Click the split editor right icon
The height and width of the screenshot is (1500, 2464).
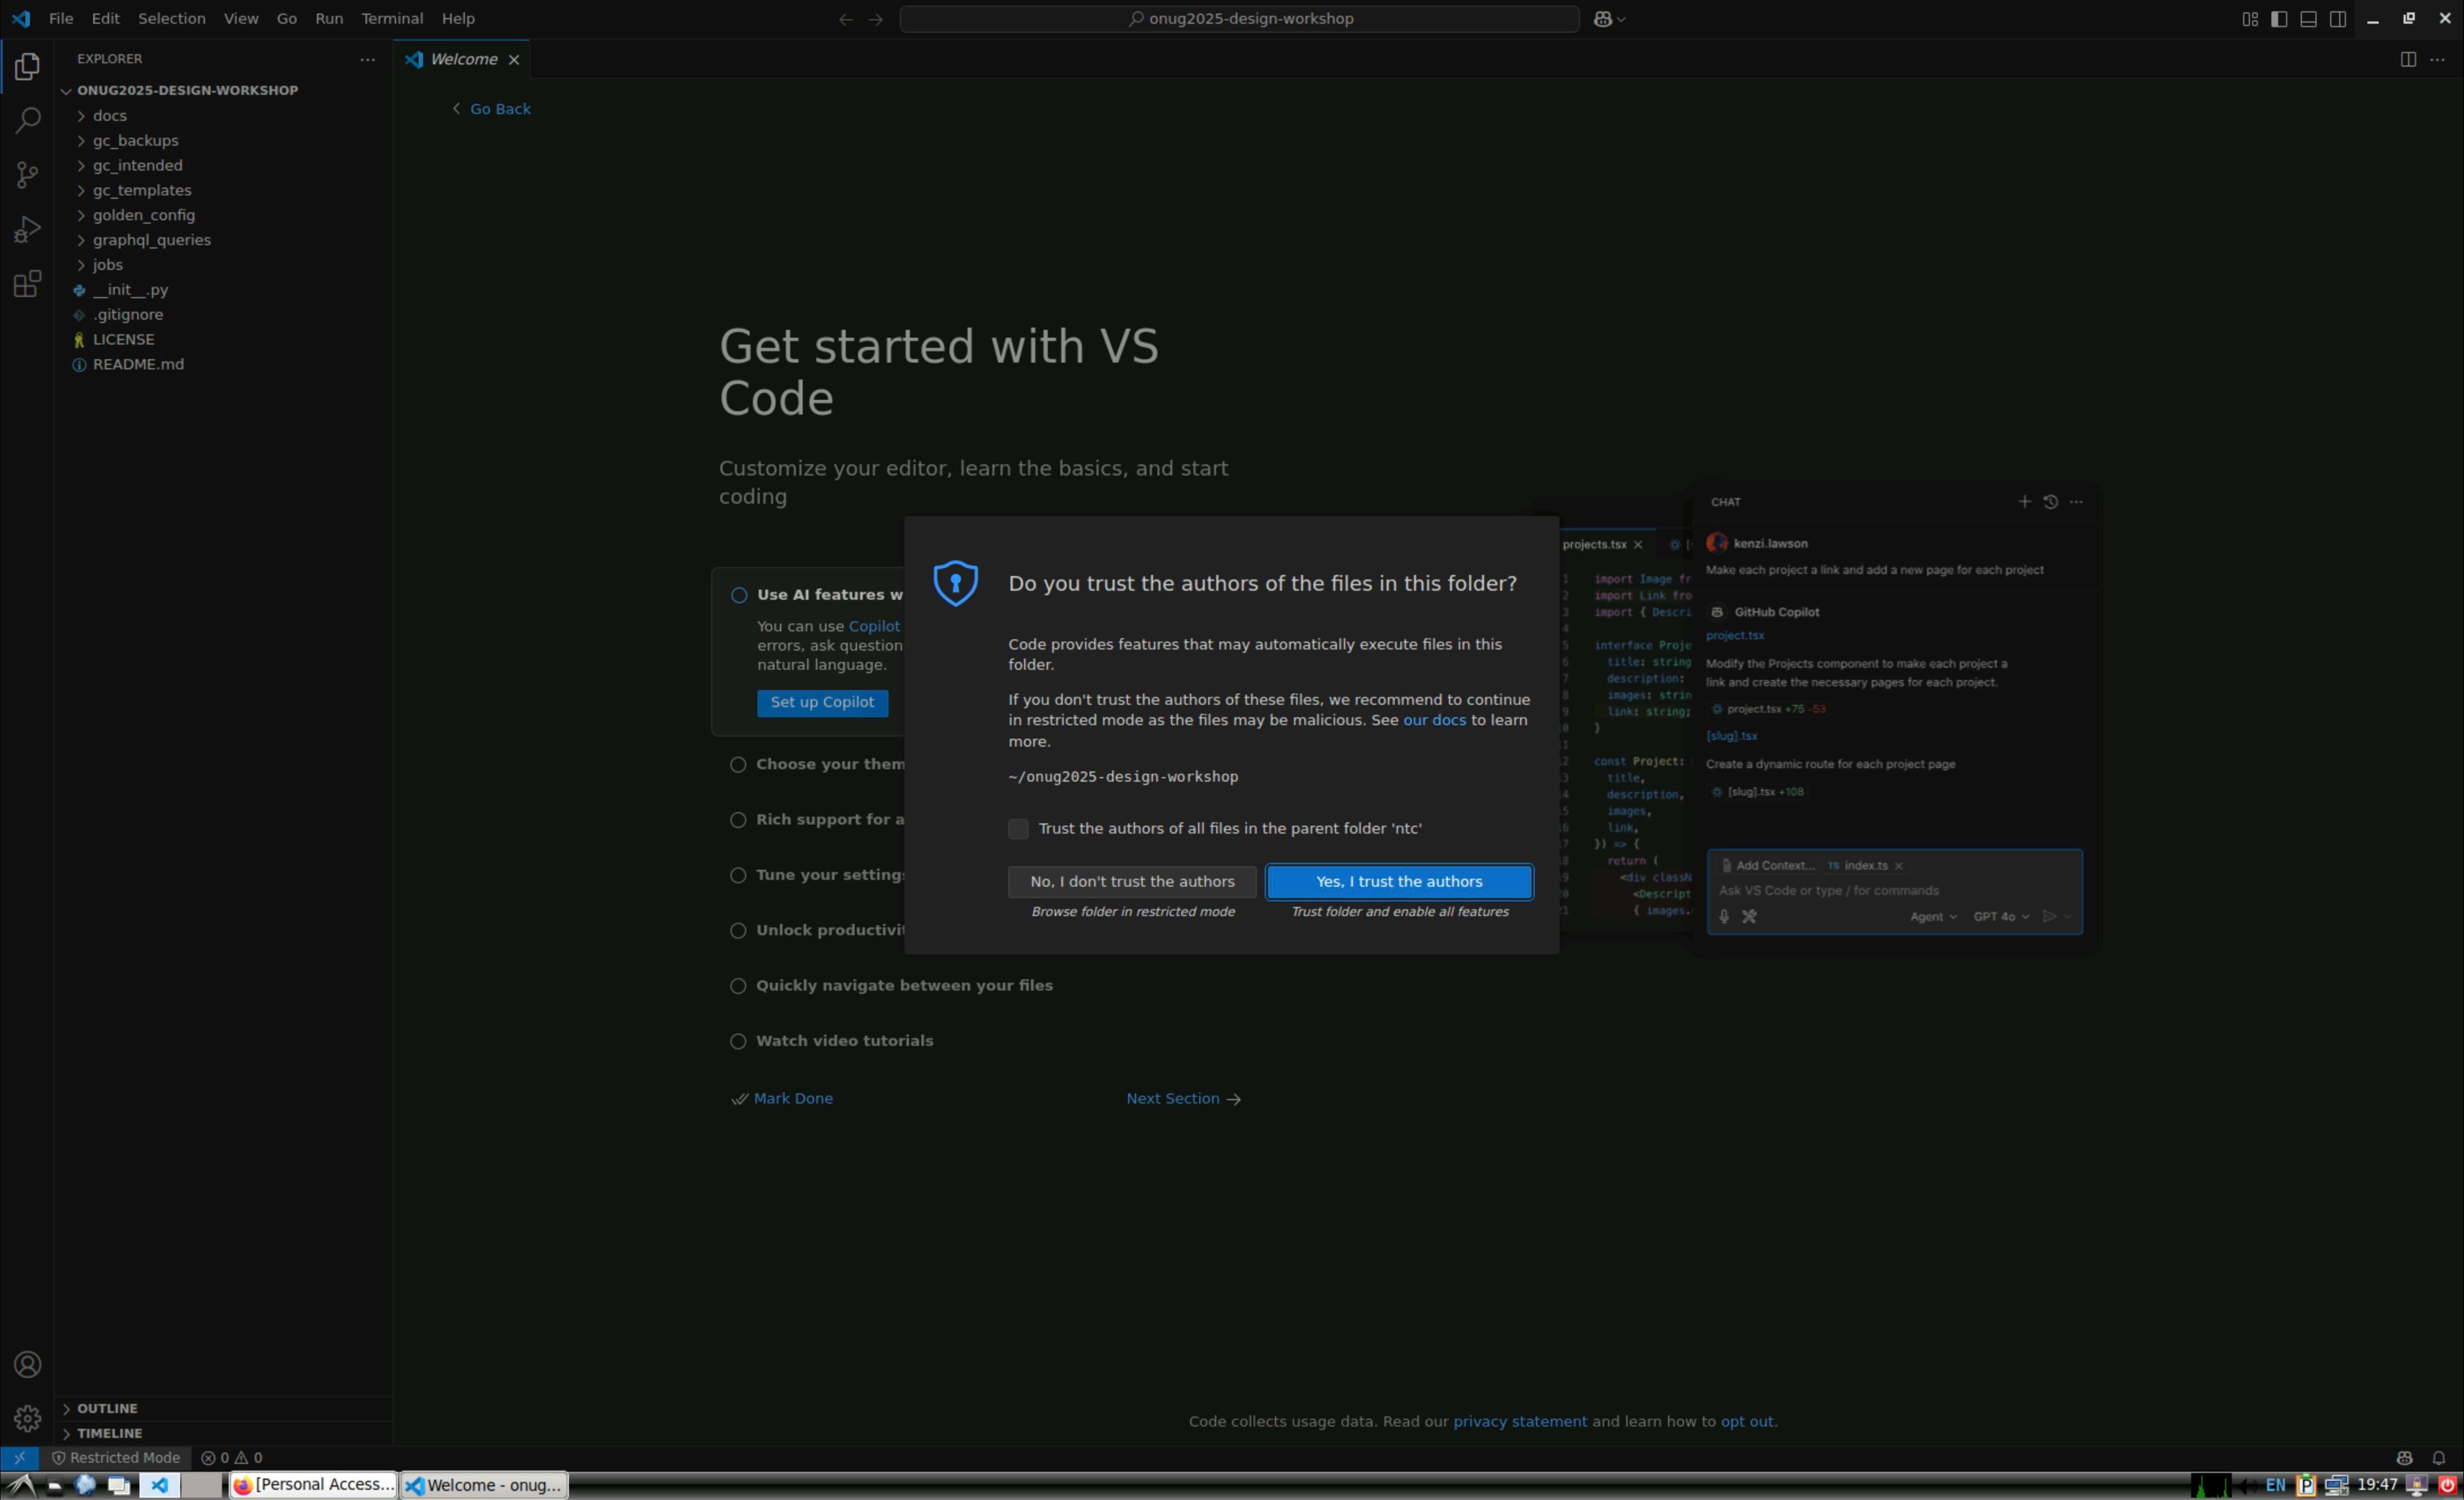point(2408,59)
